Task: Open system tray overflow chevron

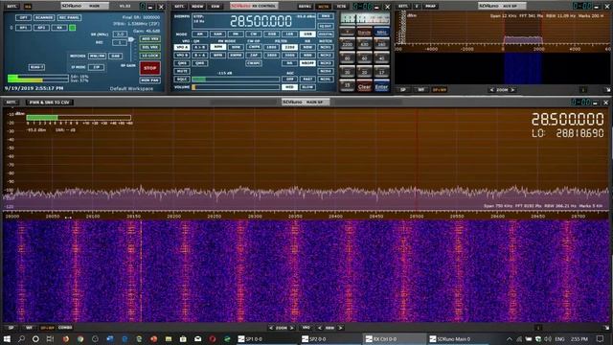Action: pyautogui.click(x=509, y=338)
